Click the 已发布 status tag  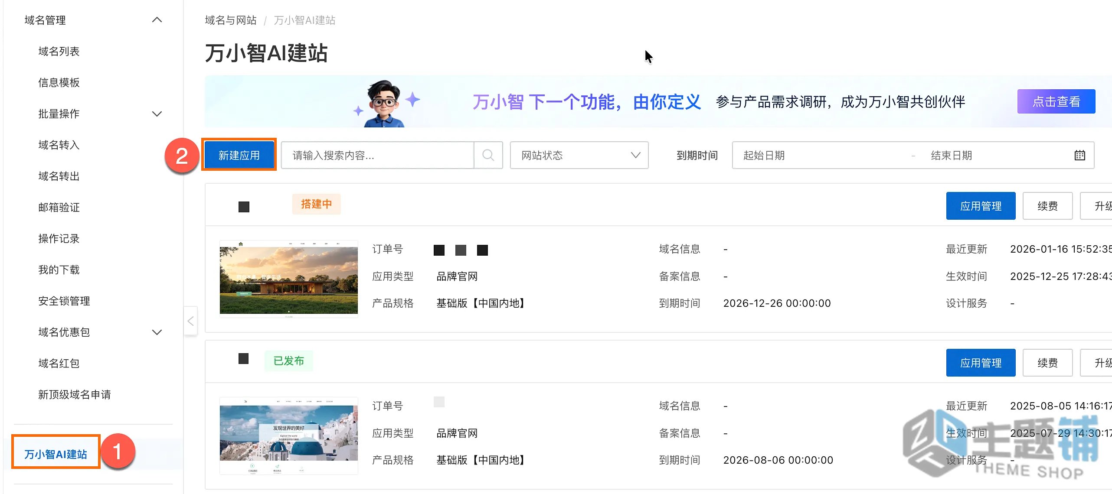point(288,361)
